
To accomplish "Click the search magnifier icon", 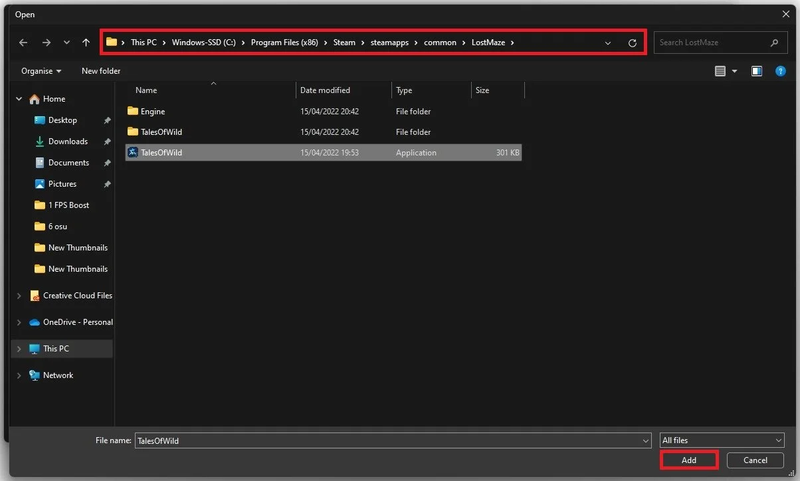I will point(774,43).
